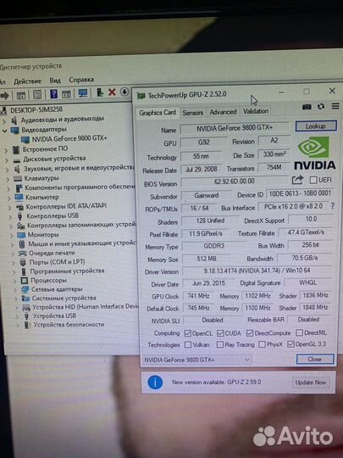Switch to the Graphics Card tab
This screenshot has width=343, height=458.
158,113
